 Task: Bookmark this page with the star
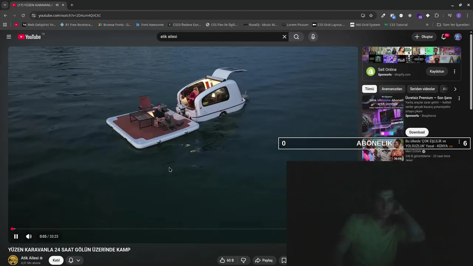371,16
